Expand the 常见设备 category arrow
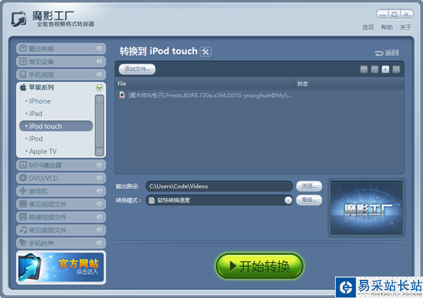Viewport: 423px width, 298px height. [100, 62]
